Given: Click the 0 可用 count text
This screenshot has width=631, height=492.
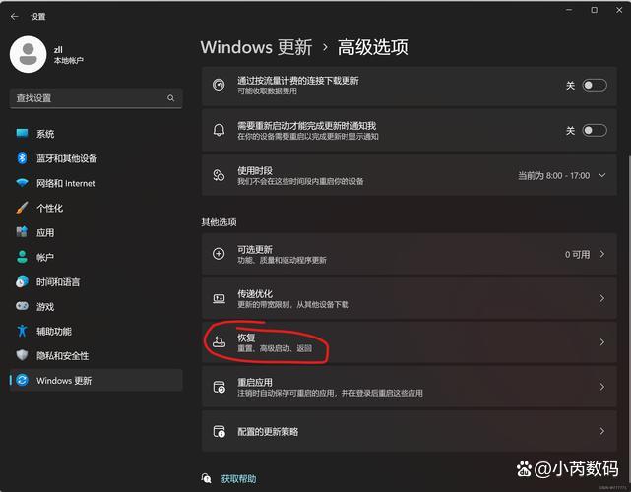Looking at the screenshot, I should [x=577, y=254].
